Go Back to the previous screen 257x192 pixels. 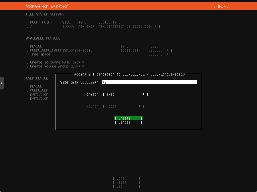click(126, 186)
